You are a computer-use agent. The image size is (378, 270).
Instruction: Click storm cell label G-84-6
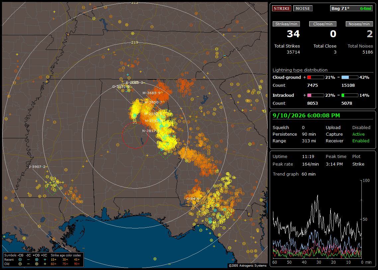[193, 199]
